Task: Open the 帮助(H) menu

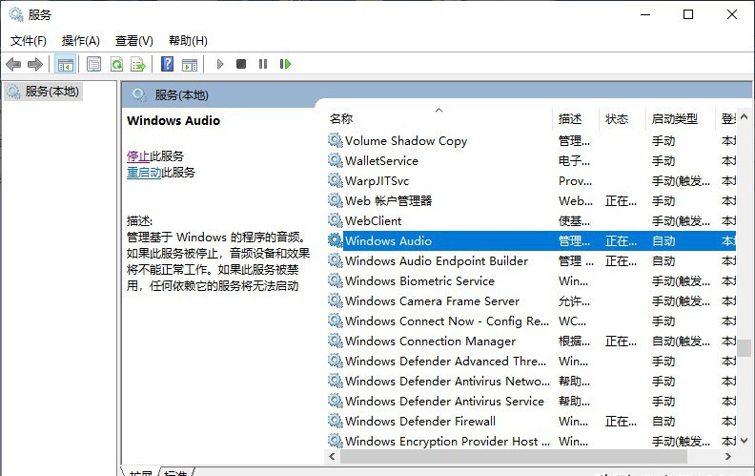Action: (x=188, y=41)
